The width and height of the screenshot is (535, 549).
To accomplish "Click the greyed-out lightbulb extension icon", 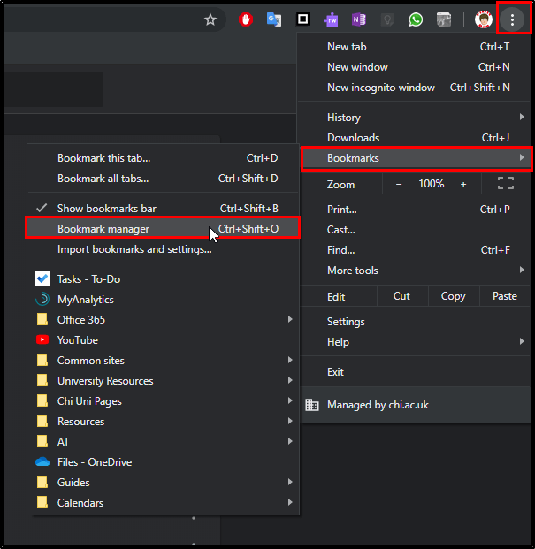I will tap(387, 19).
